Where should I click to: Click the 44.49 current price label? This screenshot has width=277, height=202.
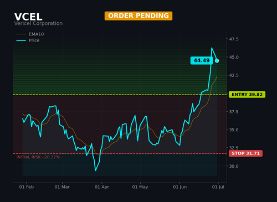[x=202, y=60]
